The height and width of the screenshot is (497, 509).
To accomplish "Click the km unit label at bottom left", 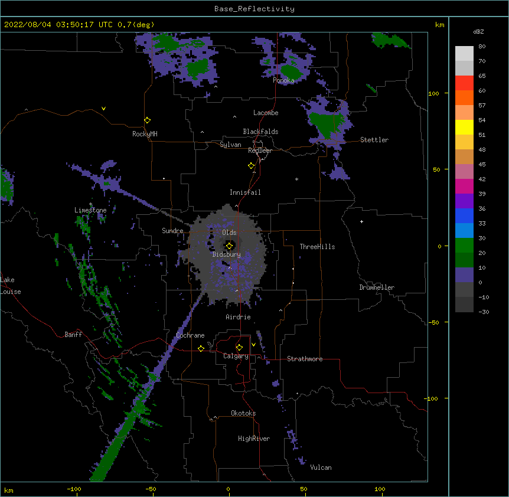I will pos(9,491).
